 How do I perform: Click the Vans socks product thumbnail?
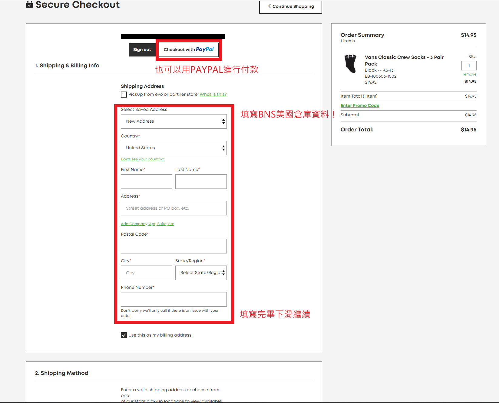coord(351,63)
